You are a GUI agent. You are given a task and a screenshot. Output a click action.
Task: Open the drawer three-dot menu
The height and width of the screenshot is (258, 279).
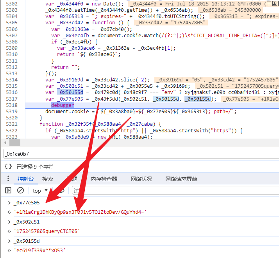tap(8, 179)
